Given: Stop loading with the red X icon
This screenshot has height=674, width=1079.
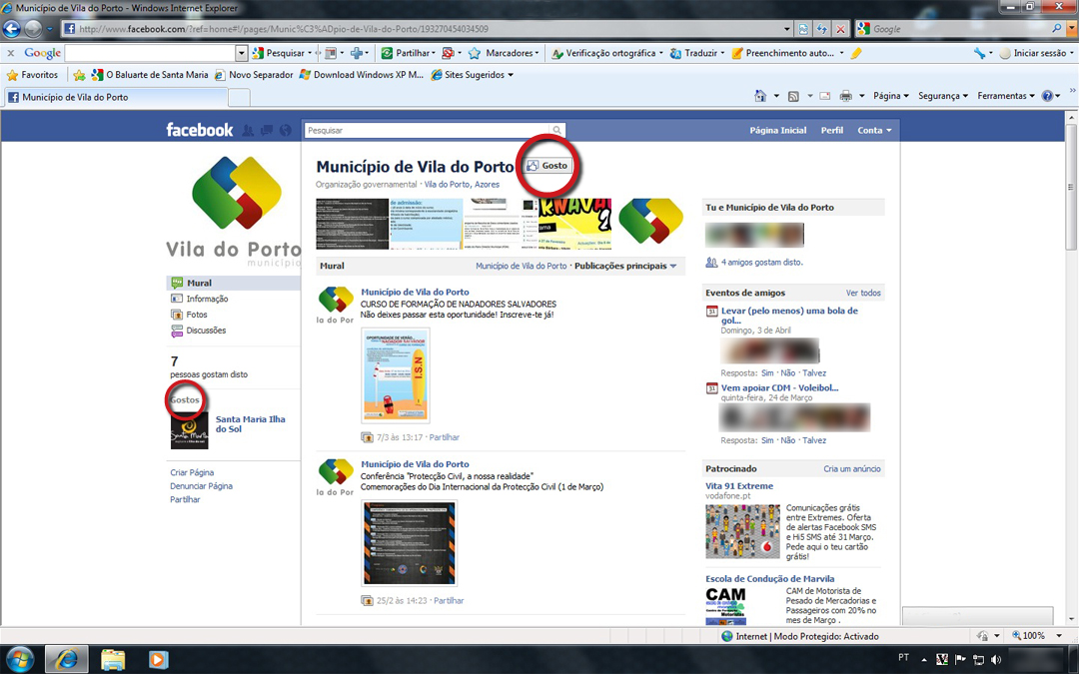Looking at the screenshot, I should pyautogui.click(x=840, y=29).
